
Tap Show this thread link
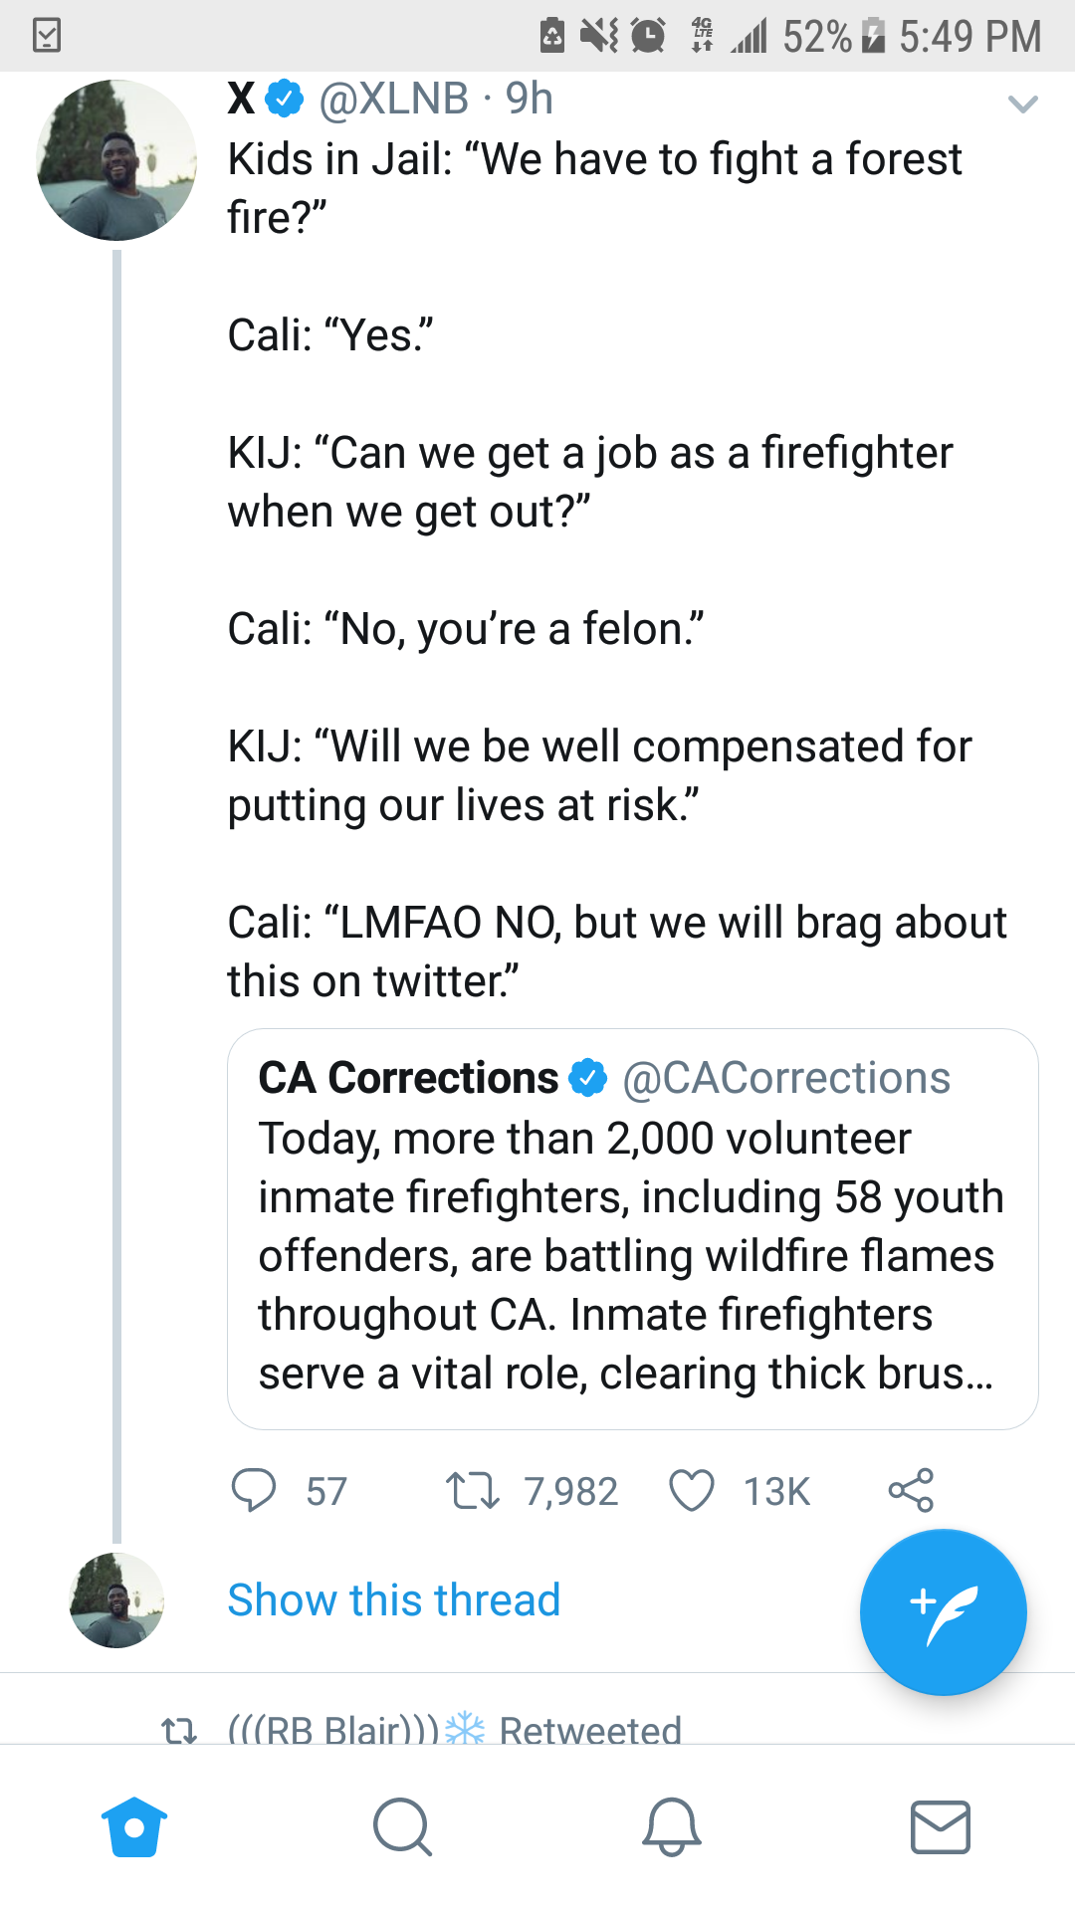click(x=394, y=1600)
